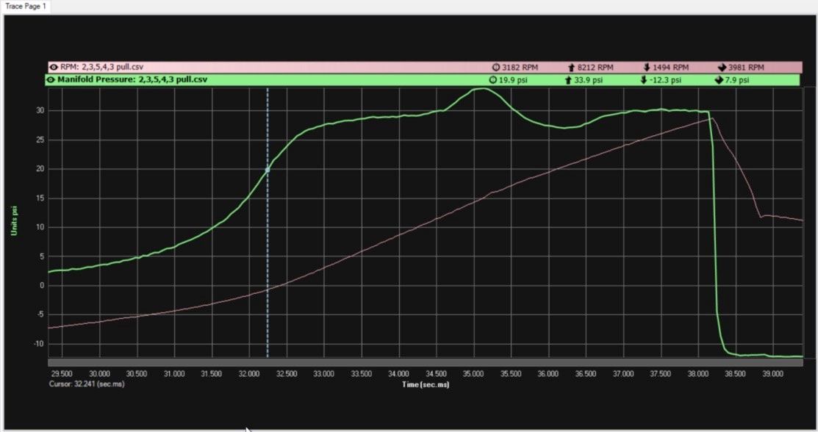Click the RPM trace peak near 38 seconds
This screenshot has height=432, width=818.
pyautogui.click(x=711, y=118)
